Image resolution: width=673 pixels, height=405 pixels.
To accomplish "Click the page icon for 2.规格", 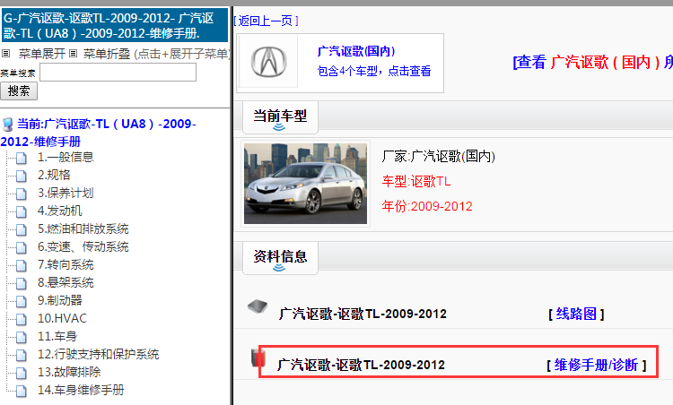I will (21, 177).
